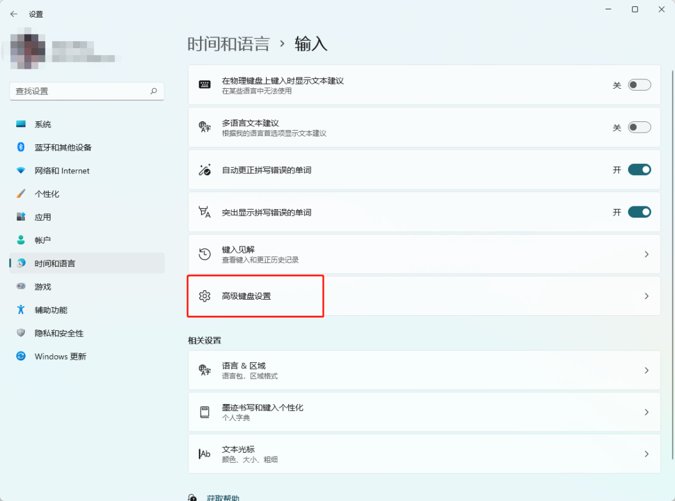This screenshot has width=675, height=501.
Task: Expand 语言 & 区域 settings
Action: [424, 370]
